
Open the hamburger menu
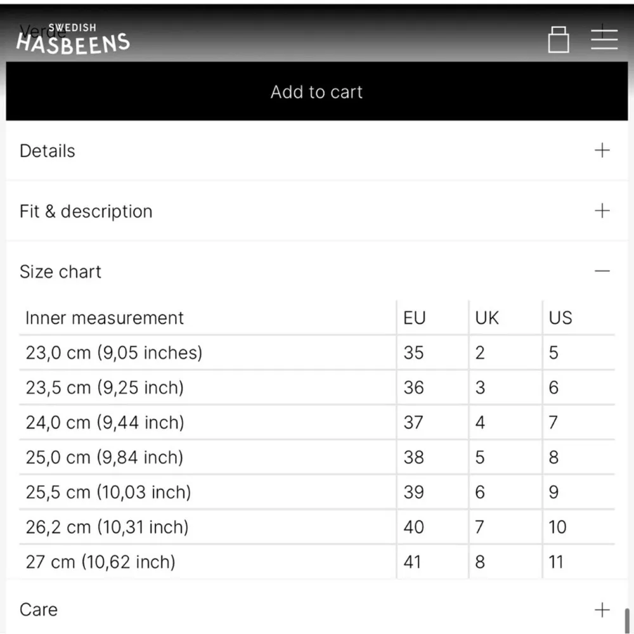pyautogui.click(x=604, y=39)
